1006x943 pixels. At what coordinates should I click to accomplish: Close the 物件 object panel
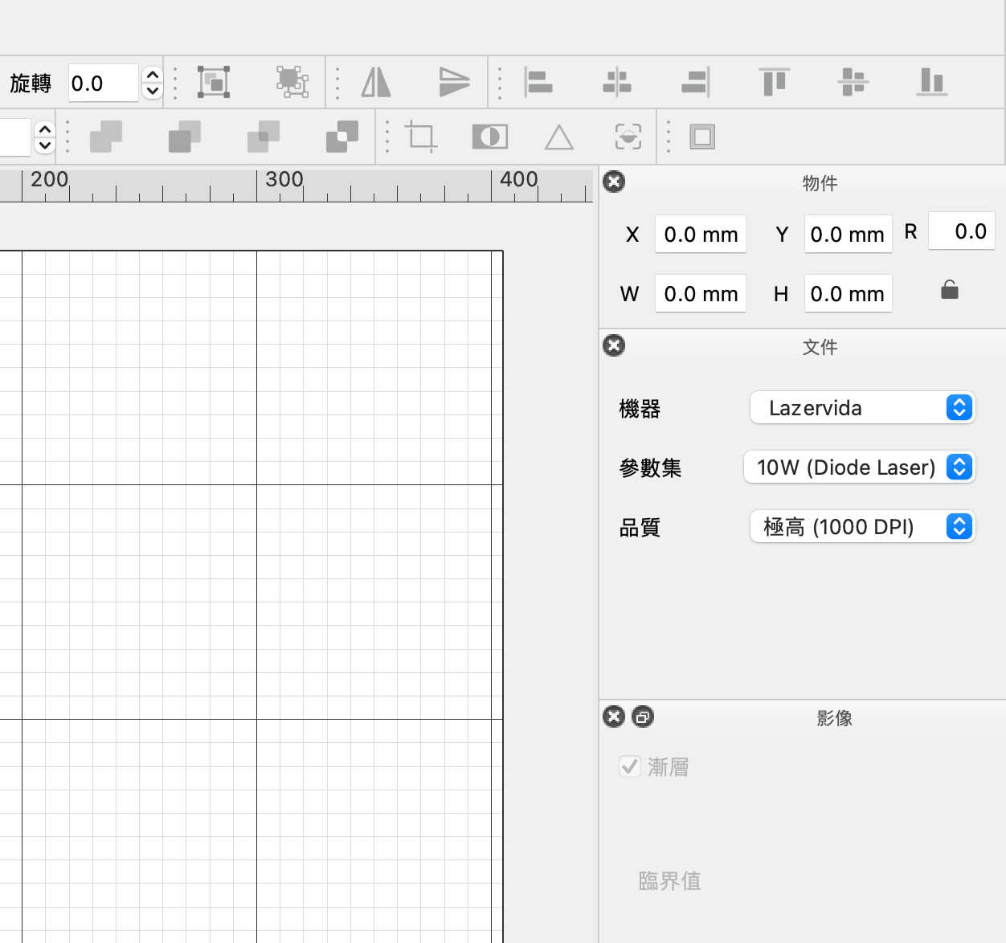tap(614, 182)
